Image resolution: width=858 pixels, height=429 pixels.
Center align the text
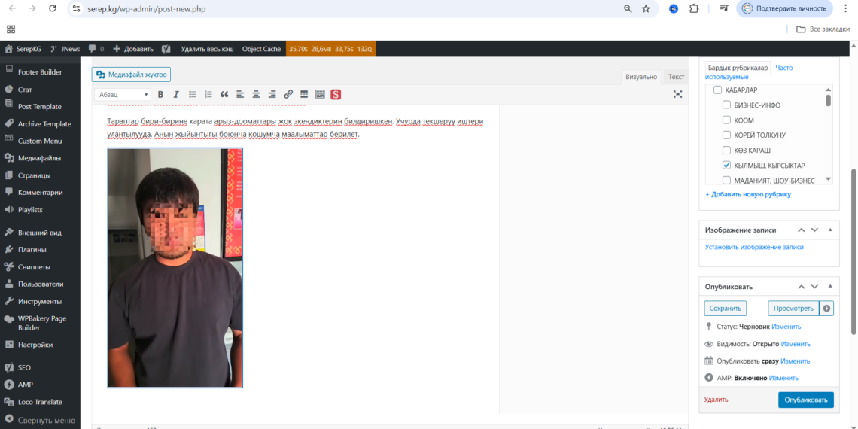click(x=256, y=94)
